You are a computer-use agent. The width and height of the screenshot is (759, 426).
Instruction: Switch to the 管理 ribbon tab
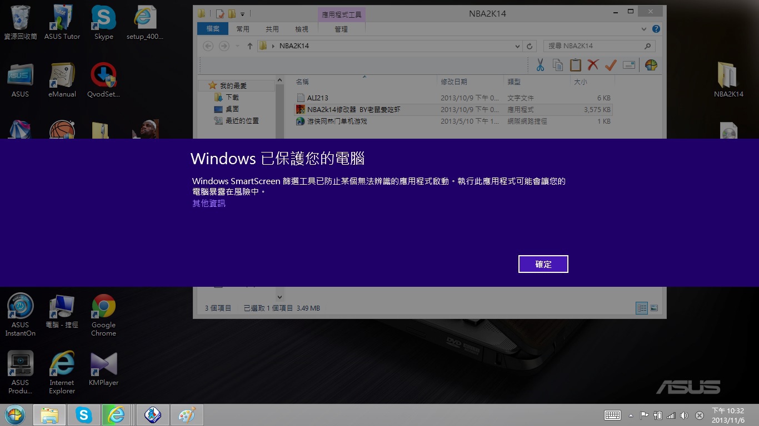(x=341, y=29)
